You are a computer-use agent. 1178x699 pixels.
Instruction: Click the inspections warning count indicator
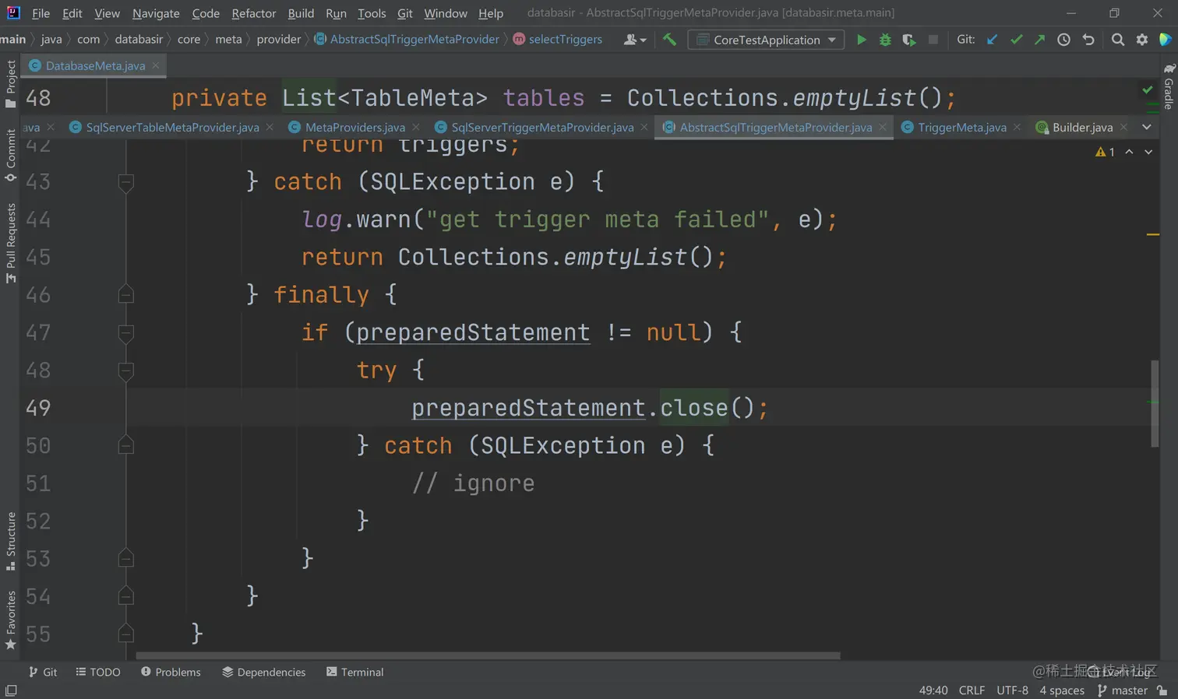click(x=1105, y=152)
